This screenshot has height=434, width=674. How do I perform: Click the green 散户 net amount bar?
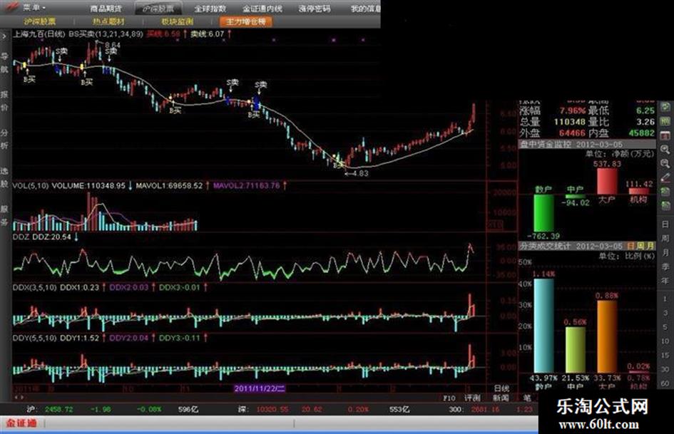[543, 212]
